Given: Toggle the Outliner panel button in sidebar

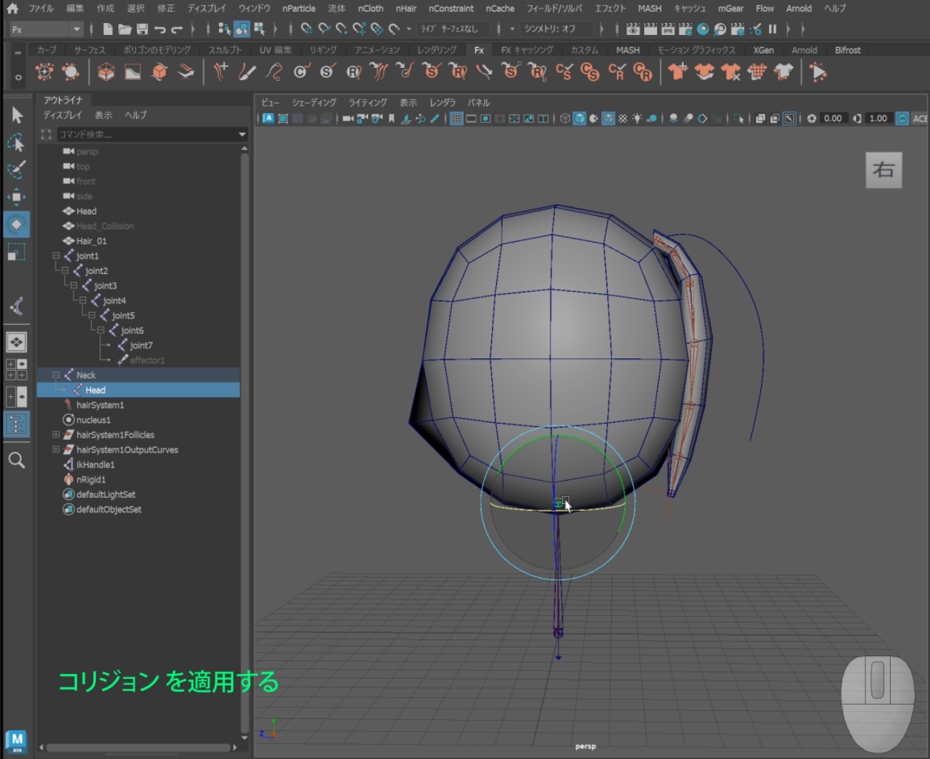Looking at the screenshot, I should [16, 424].
